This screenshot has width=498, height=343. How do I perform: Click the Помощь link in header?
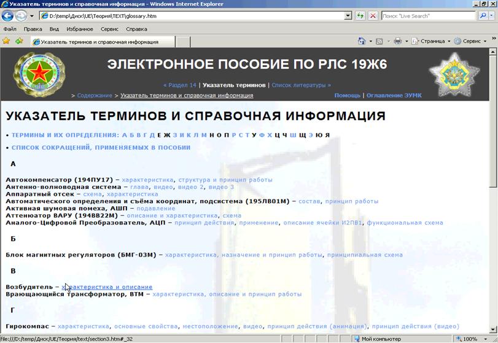tap(347, 96)
